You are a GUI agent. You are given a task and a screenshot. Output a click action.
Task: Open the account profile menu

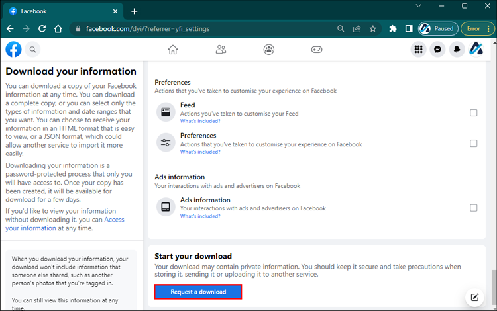coord(476,49)
